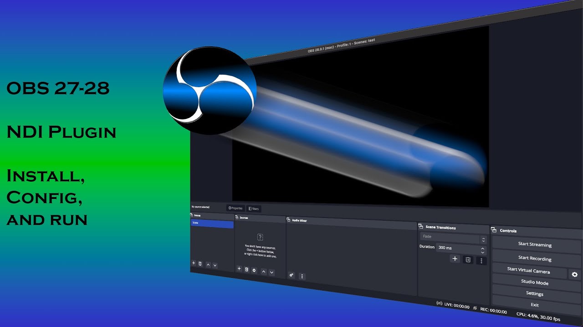Click the 'Install,' heading text
This screenshot has height=327, width=583.
(x=46, y=176)
